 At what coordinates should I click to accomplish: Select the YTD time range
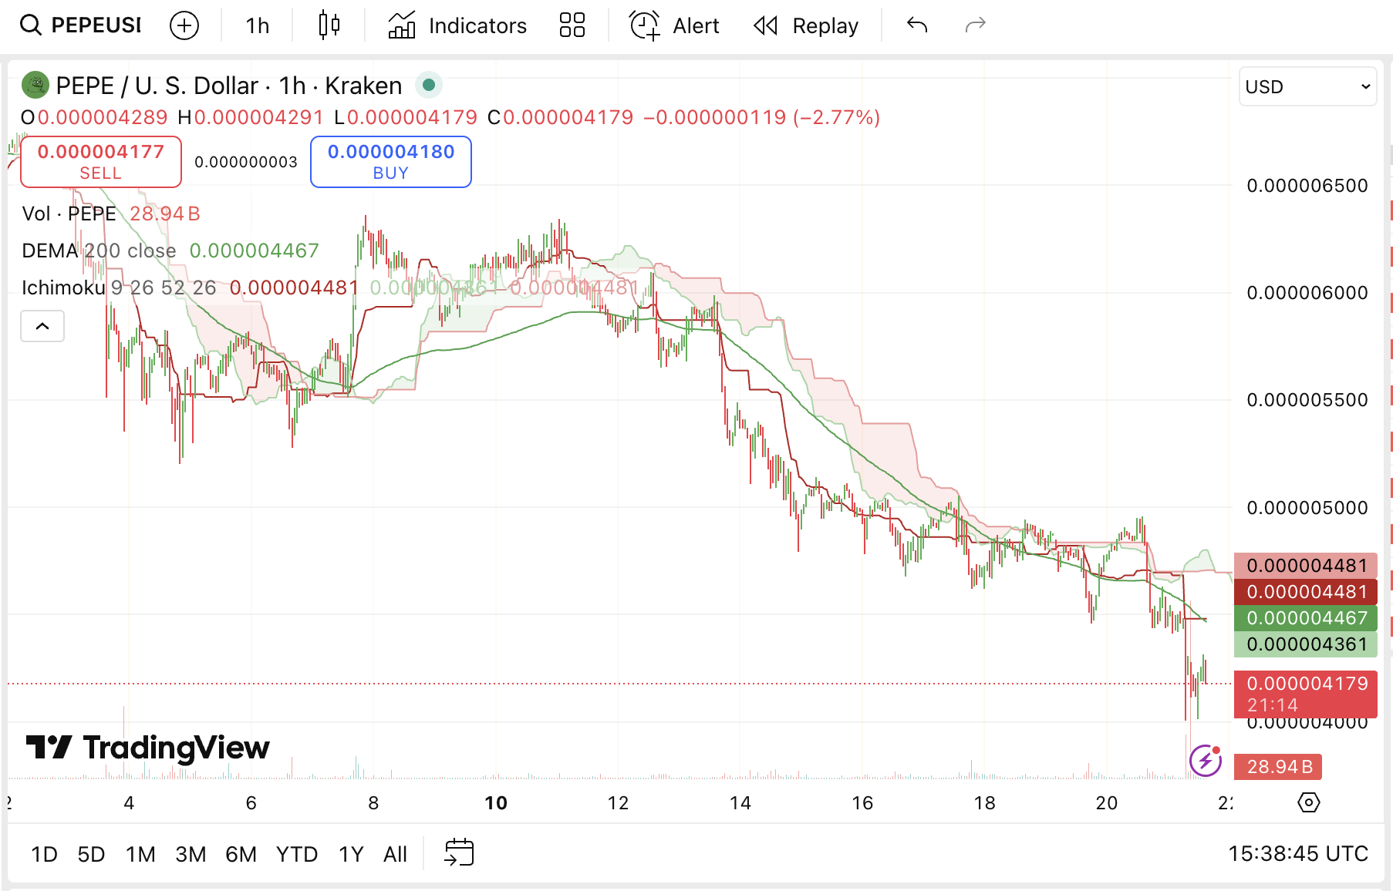296,854
